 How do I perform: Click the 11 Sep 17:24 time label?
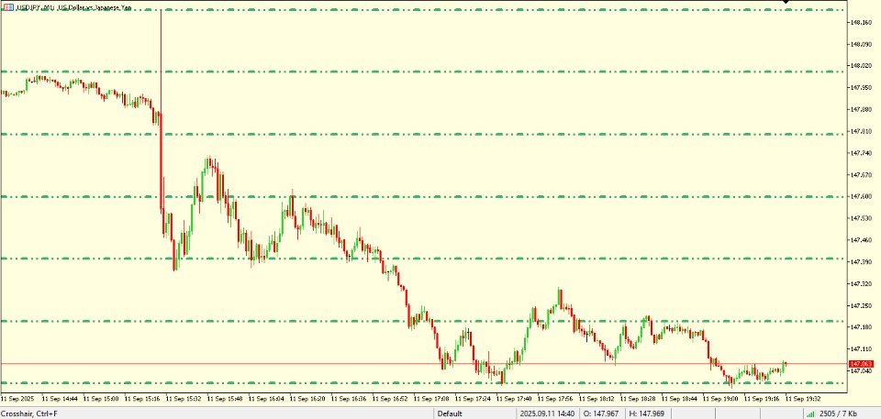473,399
